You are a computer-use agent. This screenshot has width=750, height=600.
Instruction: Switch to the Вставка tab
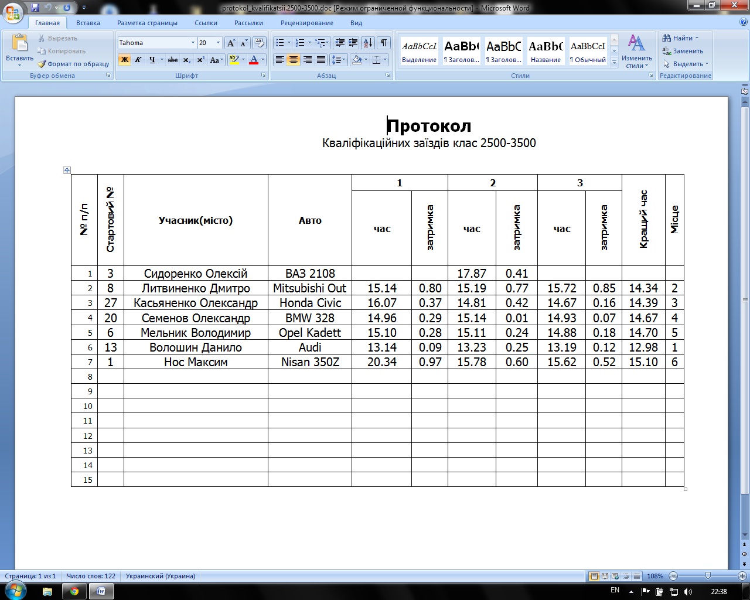88,23
